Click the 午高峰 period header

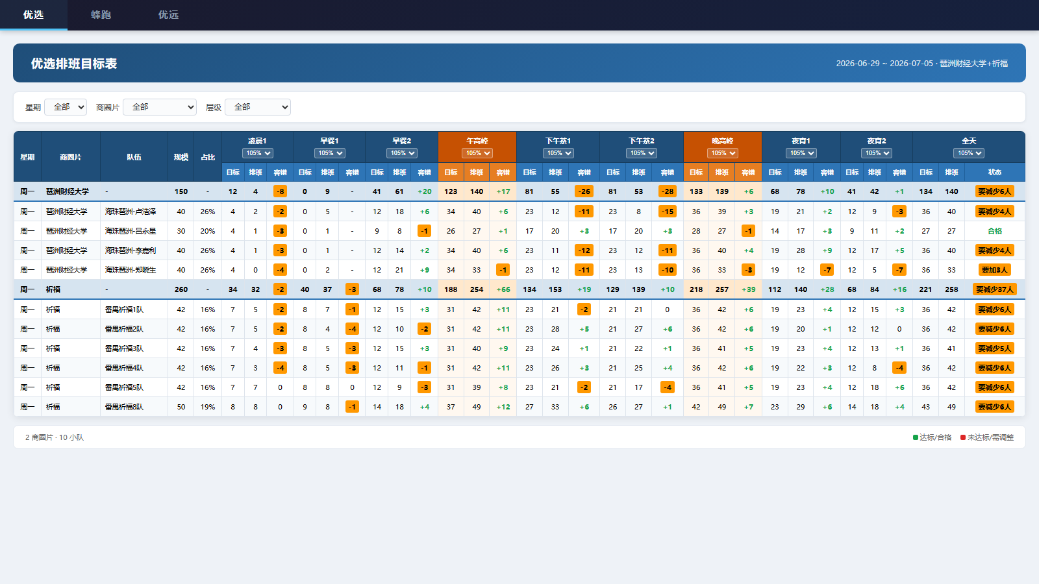pyautogui.click(x=477, y=141)
